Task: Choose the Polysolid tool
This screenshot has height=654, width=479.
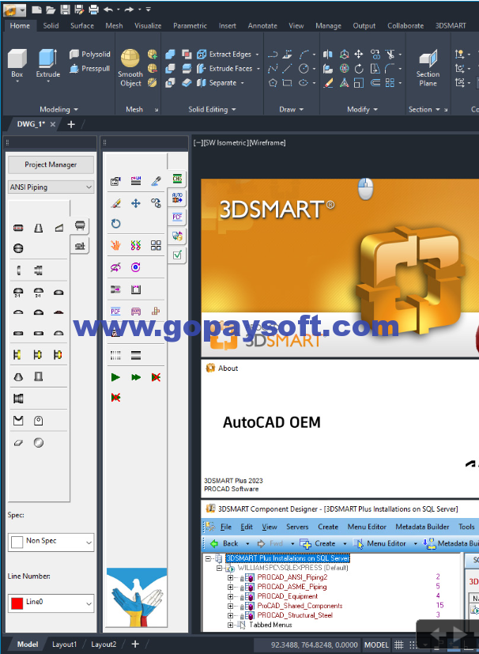Action: coord(90,55)
